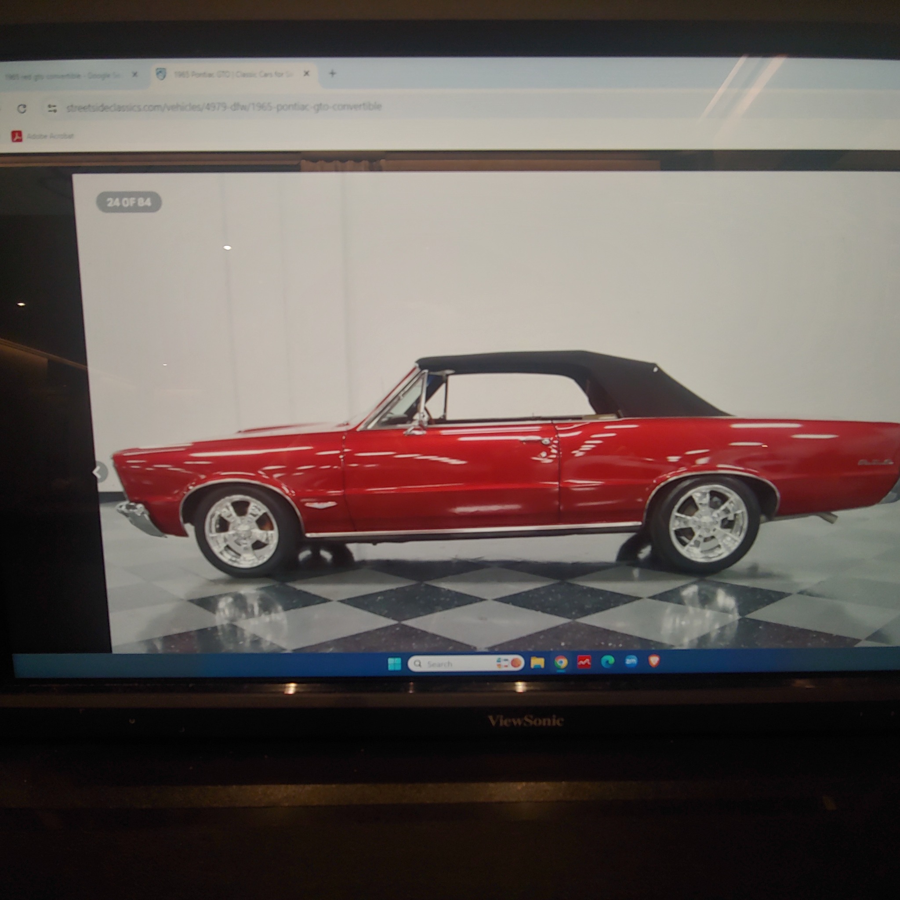Launch Brave browser from the taskbar
Screen dimensions: 900x900
(x=653, y=660)
